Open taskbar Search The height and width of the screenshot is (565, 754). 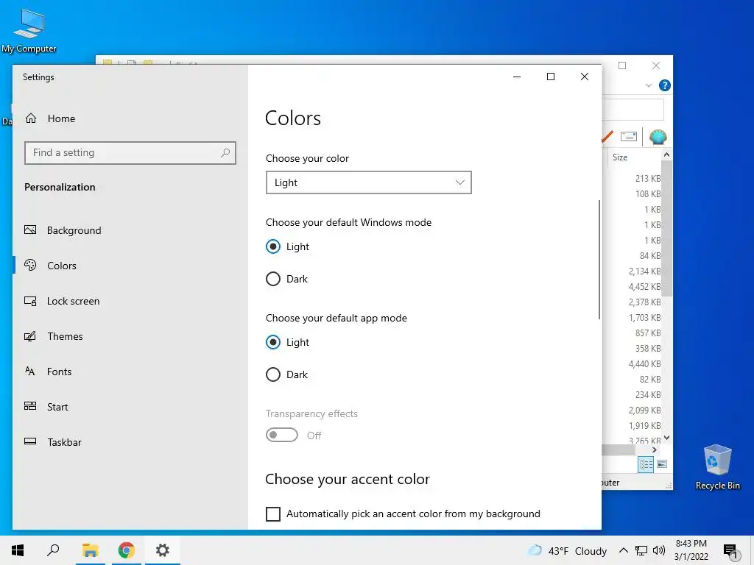pos(53,550)
